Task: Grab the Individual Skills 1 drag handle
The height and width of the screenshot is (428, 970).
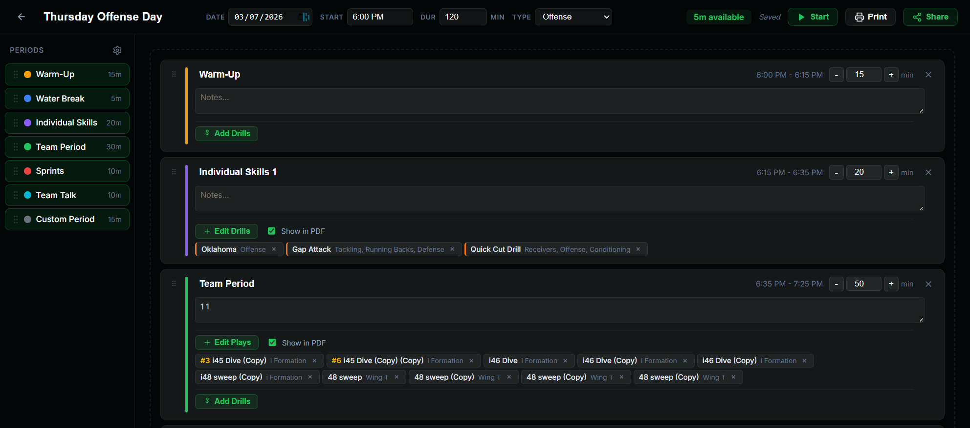Action: pyautogui.click(x=174, y=172)
